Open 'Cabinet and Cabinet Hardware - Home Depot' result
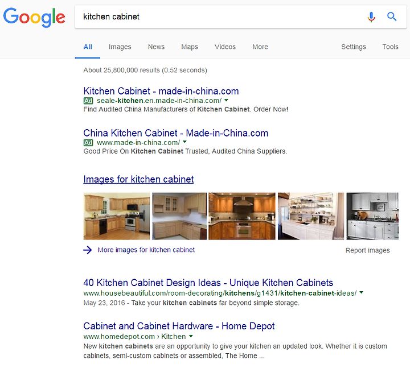410x368 pixels. pos(179,326)
